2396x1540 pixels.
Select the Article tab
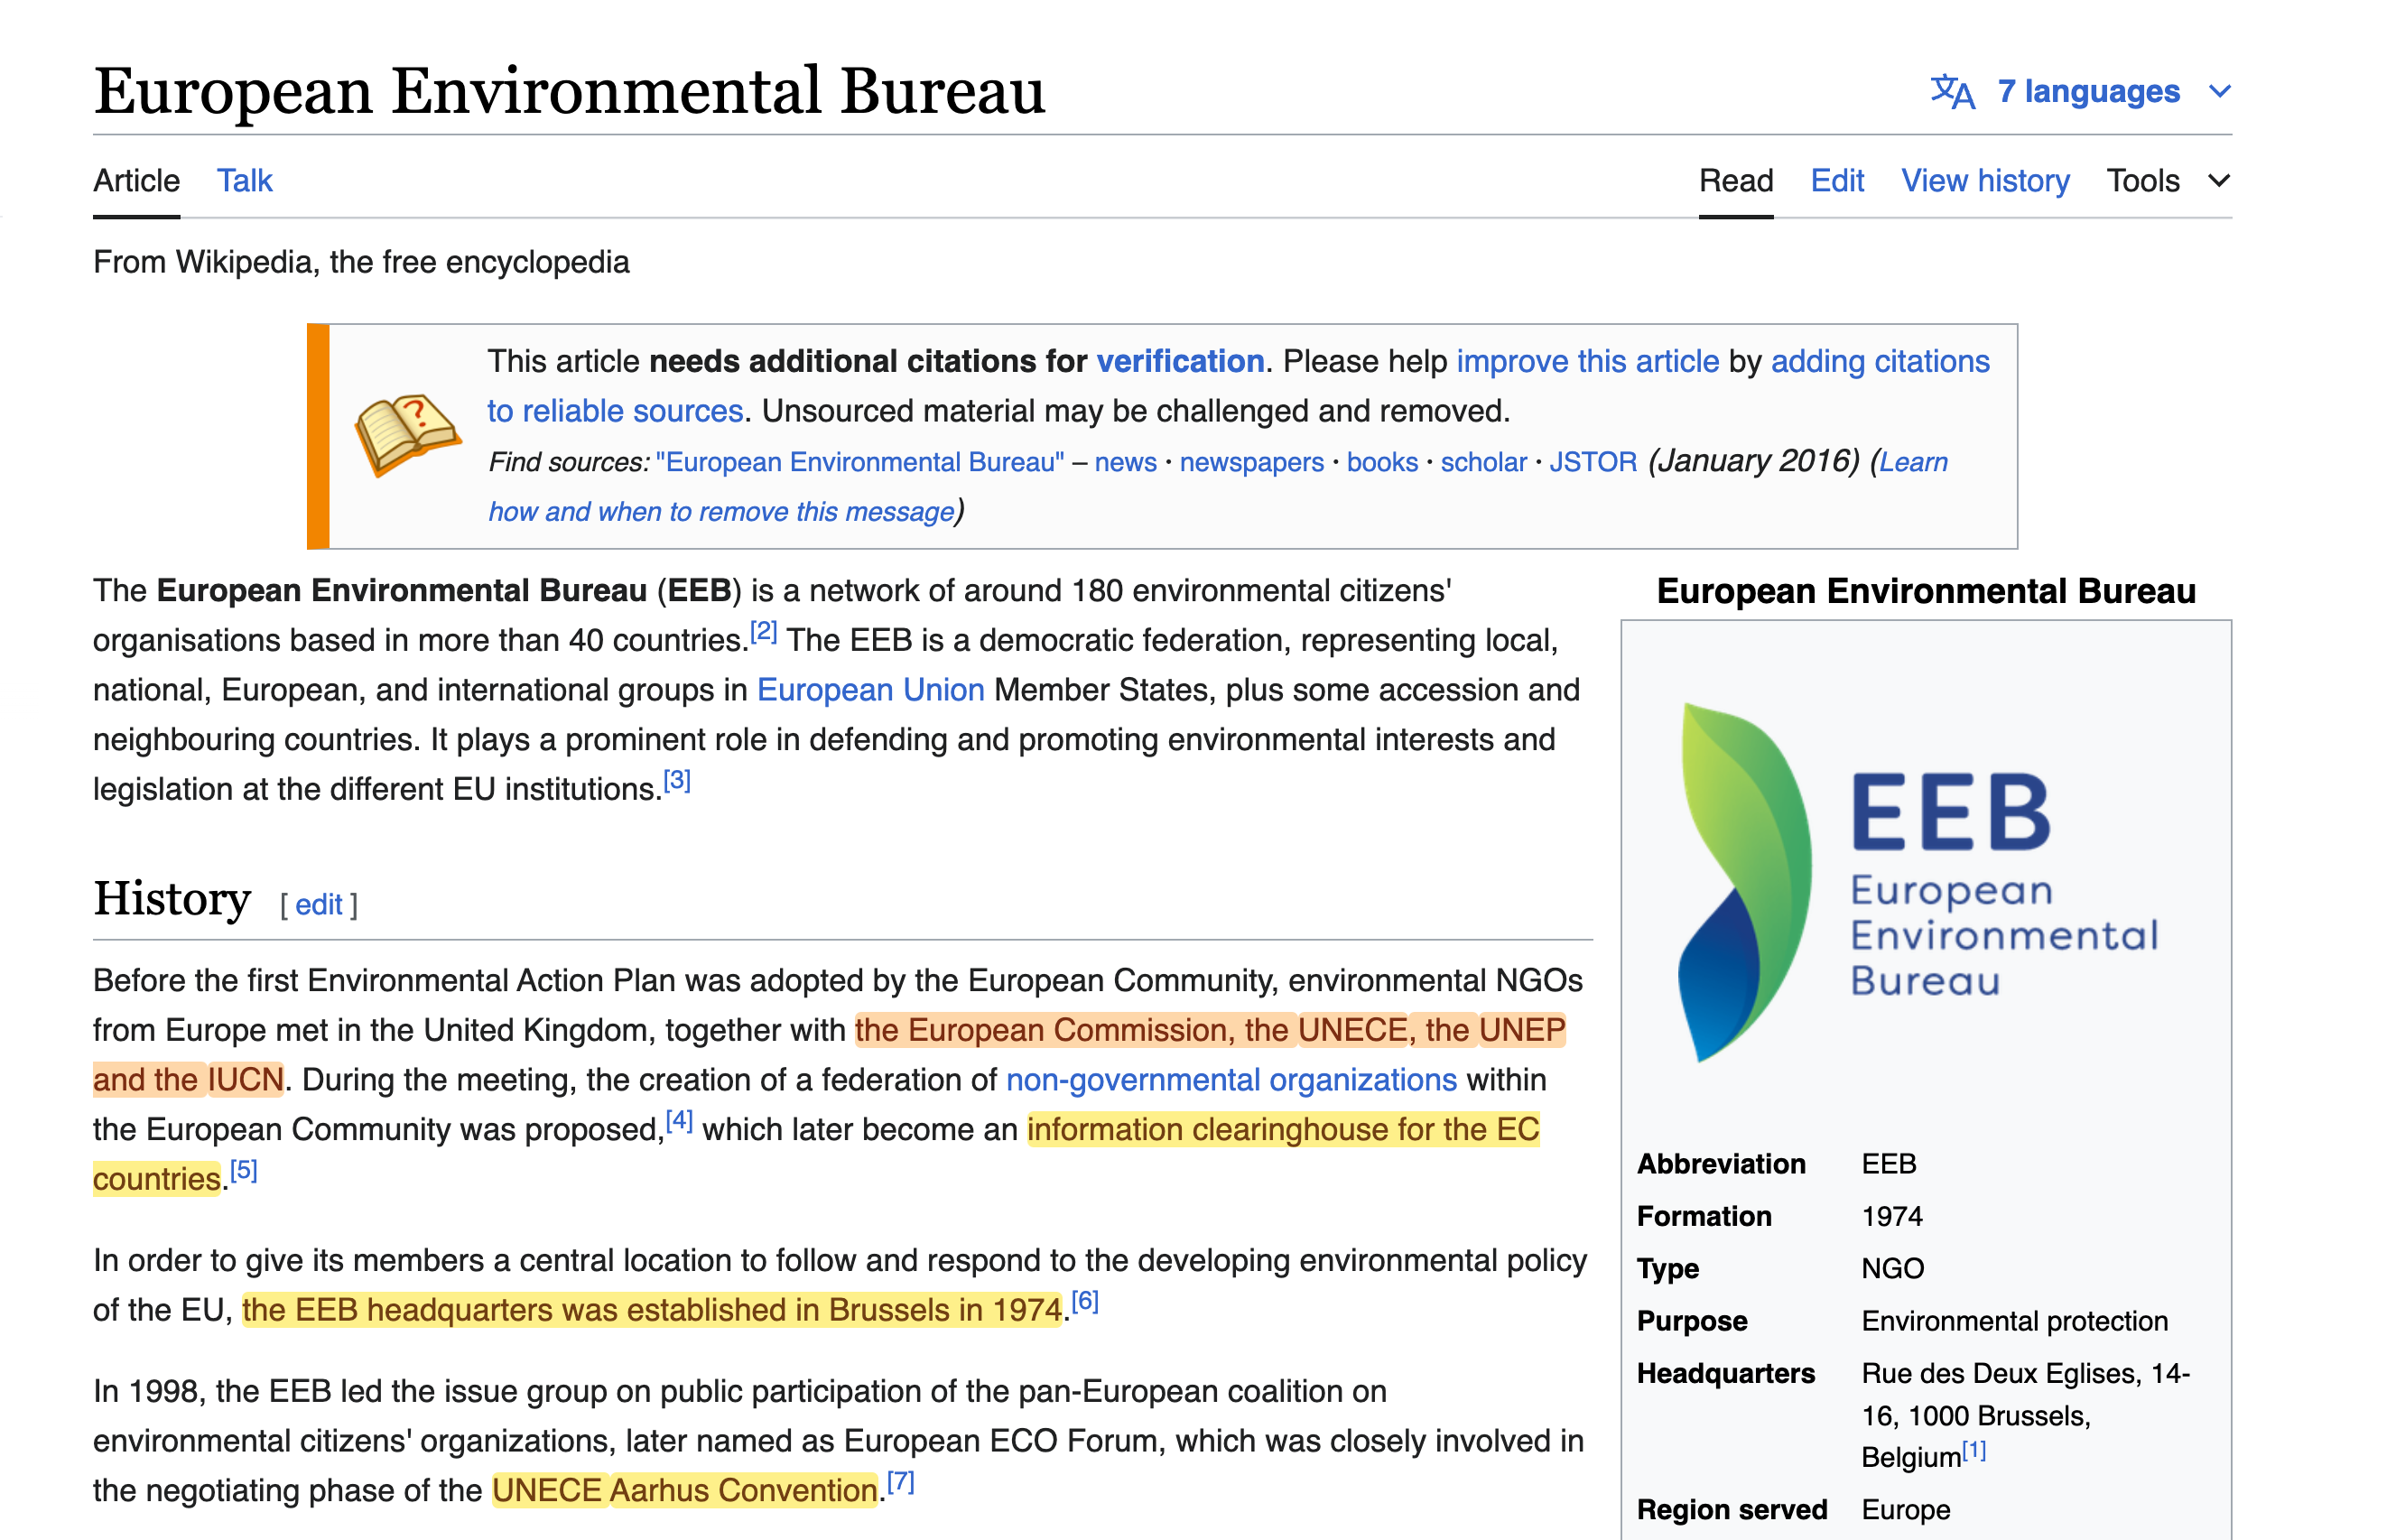point(136,181)
